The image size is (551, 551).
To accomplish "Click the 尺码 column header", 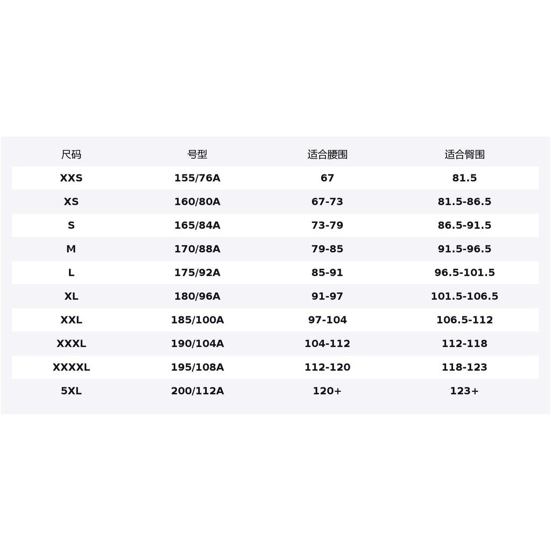I will (71, 154).
